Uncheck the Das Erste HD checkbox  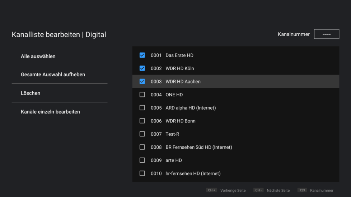(142, 55)
